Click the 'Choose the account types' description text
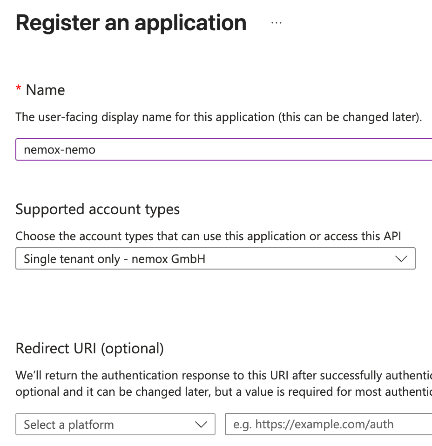 point(208,237)
